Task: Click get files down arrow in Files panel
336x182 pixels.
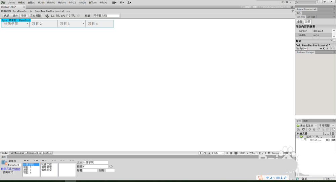Action: tap(310, 130)
